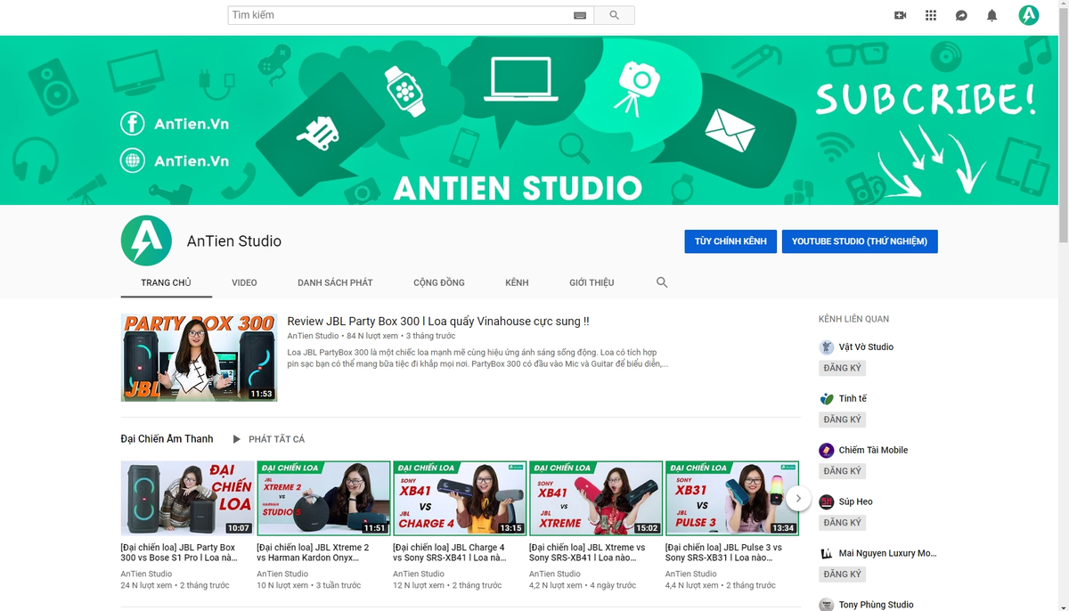Open JBL Party Box 300 vs Bose thumbnail

[x=187, y=498]
